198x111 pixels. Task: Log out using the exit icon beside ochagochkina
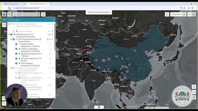(184, 14)
